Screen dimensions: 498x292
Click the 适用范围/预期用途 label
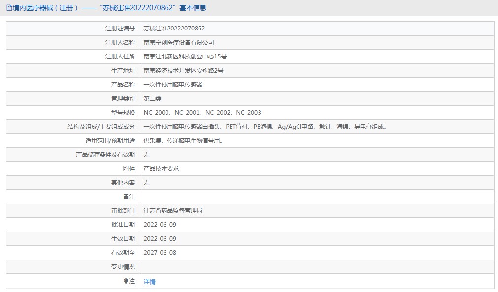[110, 141]
